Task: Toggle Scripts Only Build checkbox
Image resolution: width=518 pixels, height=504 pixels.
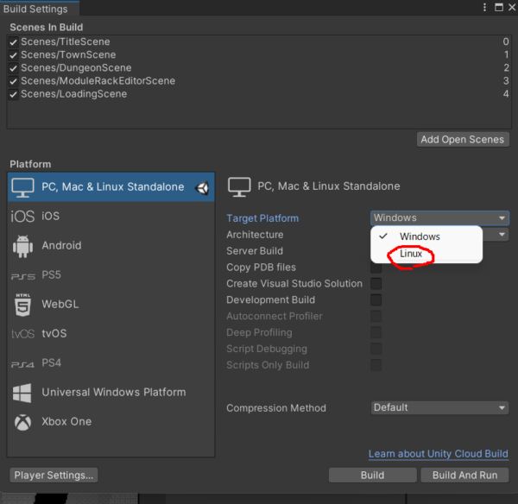Action: pyautogui.click(x=376, y=365)
